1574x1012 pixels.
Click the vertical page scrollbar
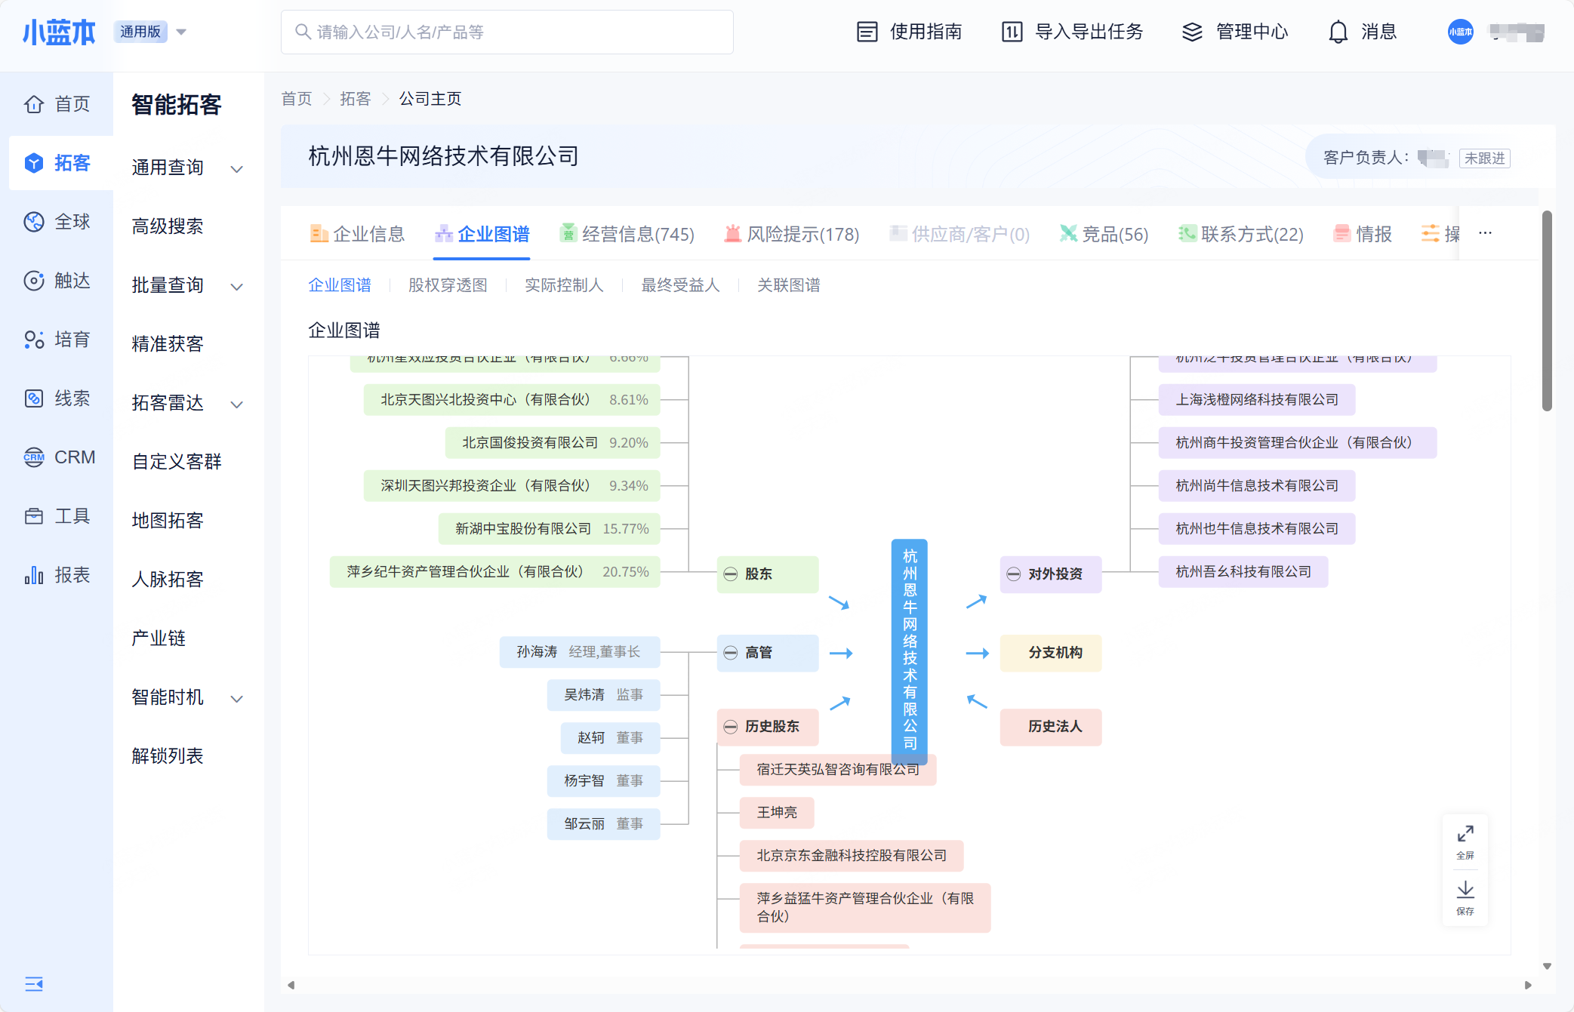tap(1547, 312)
